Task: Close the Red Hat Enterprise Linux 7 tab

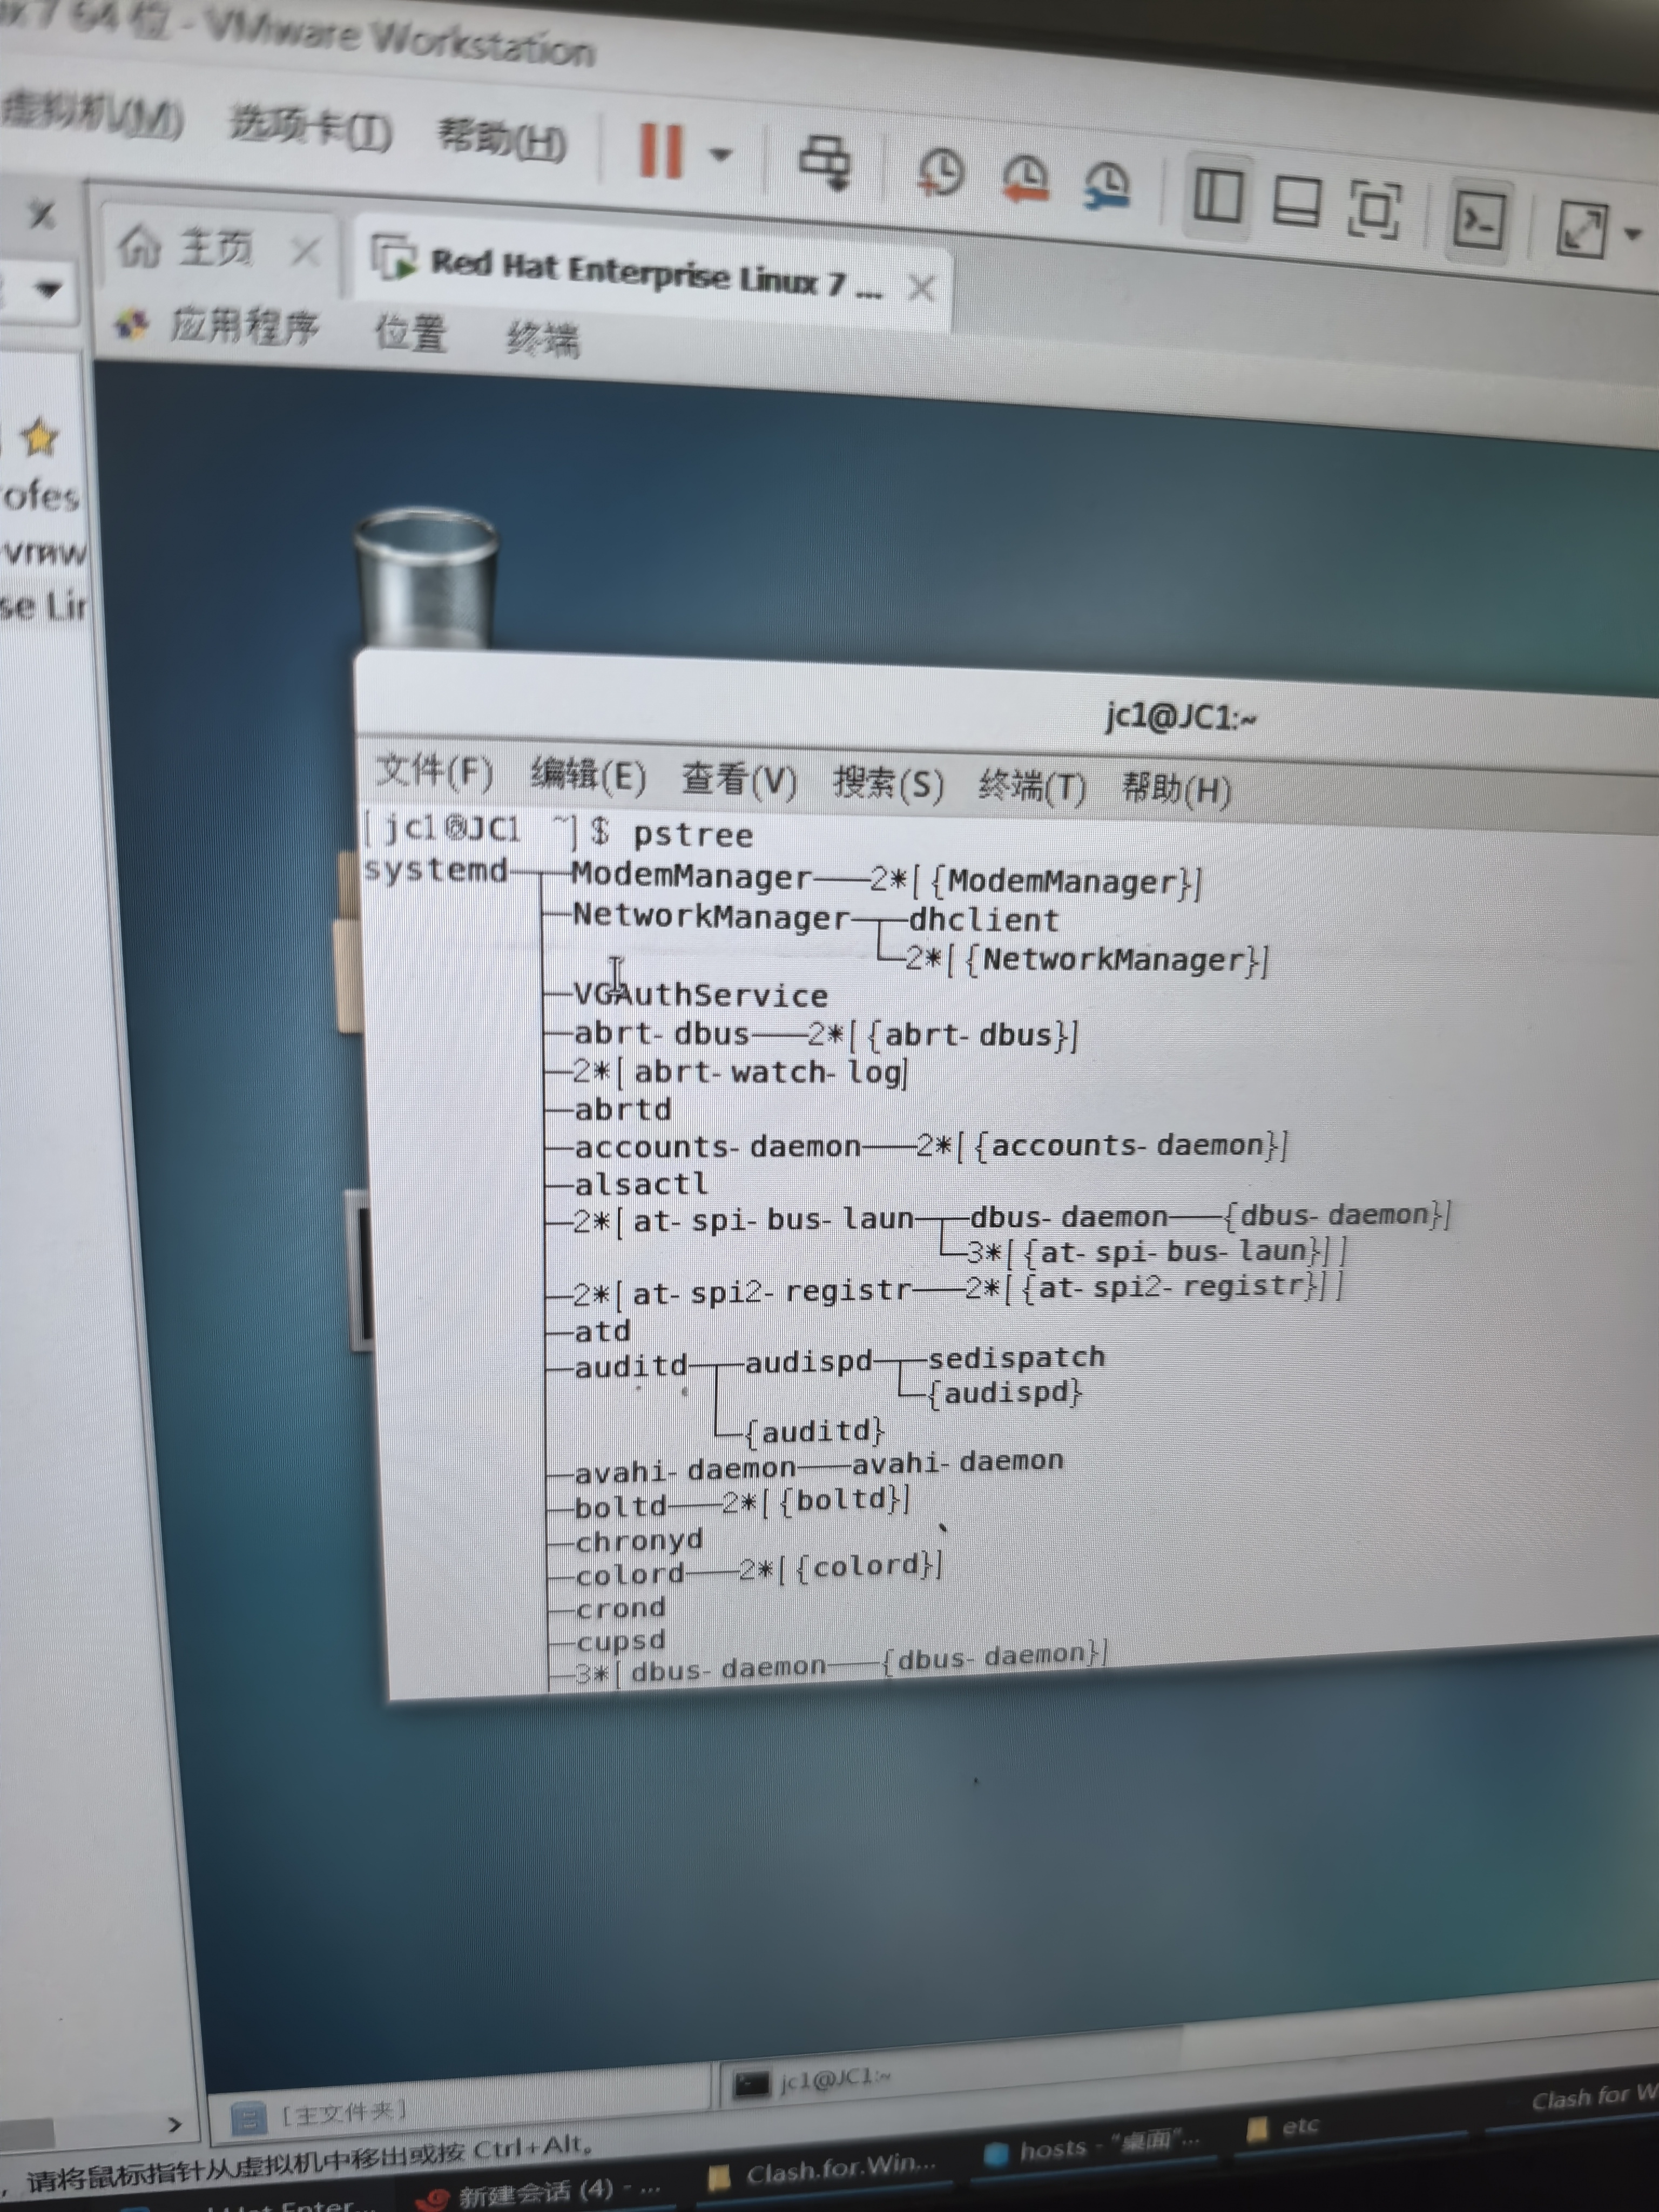Action: click(x=922, y=289)
